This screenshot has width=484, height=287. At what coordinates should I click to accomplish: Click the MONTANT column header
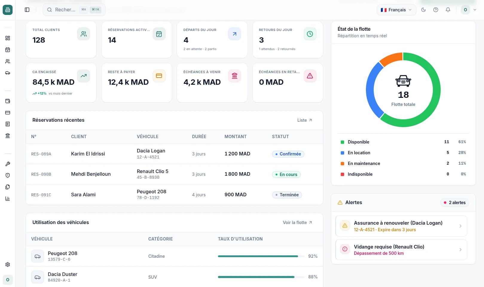point(236,137)
